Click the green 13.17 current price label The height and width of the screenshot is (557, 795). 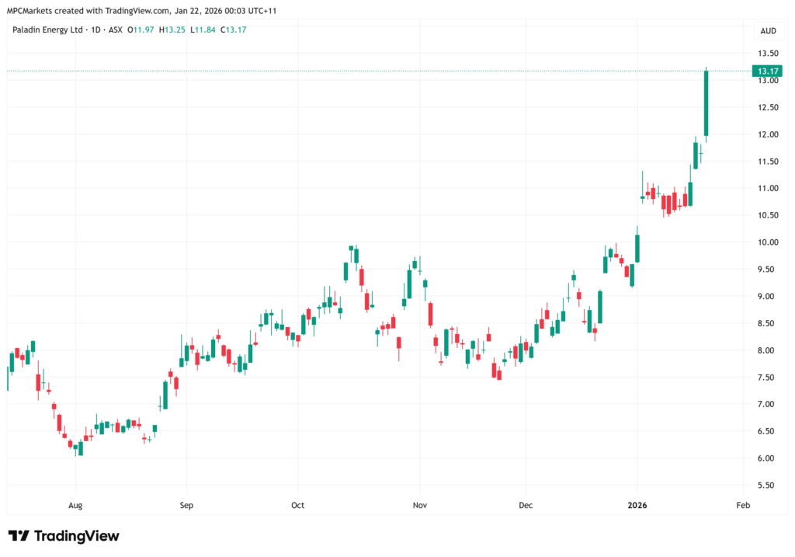(x=767, y=71)
